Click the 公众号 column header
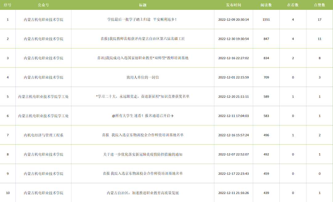Viewport: 333px width, 202px height. point(43,5)
